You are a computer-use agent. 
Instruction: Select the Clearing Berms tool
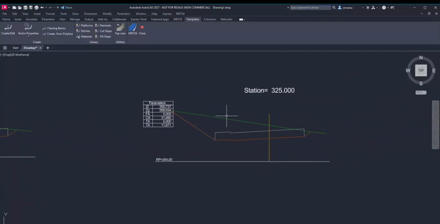tap(54, 28)
